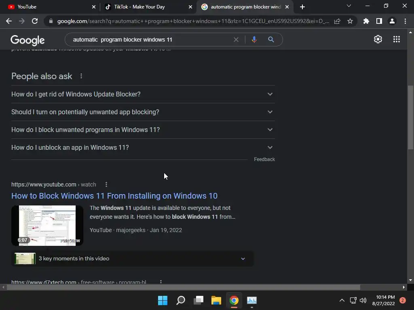Click the key moments small thumbnail
The width and height of the screenshot is (414, 310).
point(25,259)
